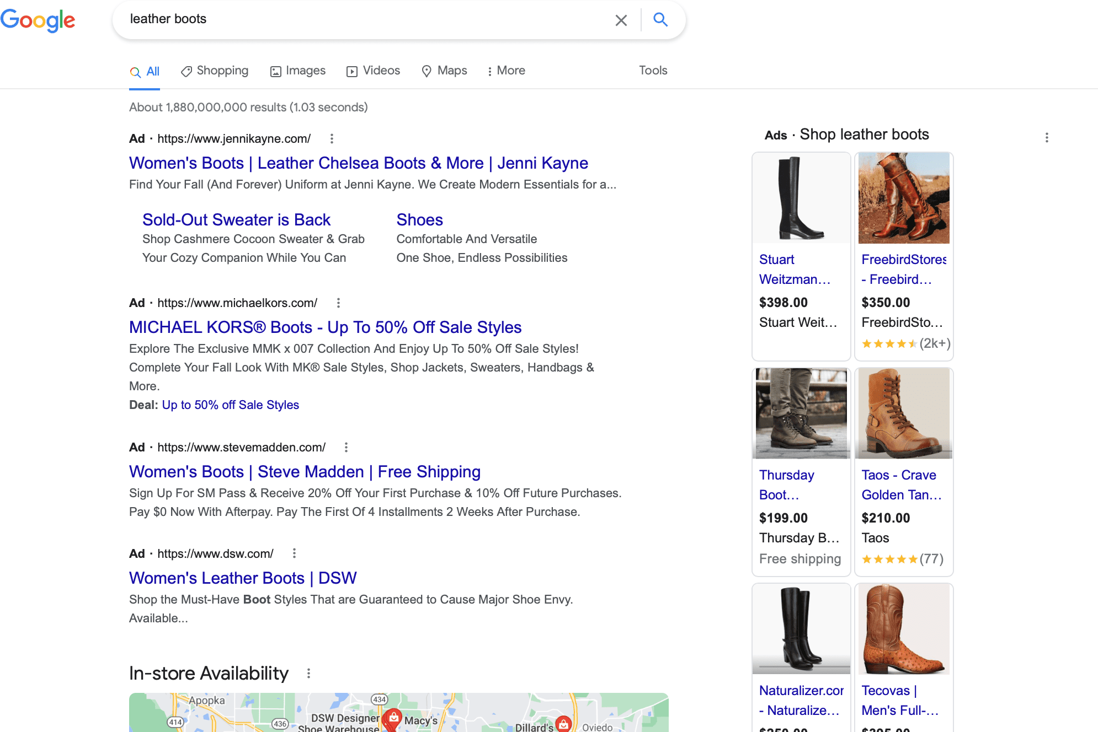Open the Sold-Out Sweater is Back sitelink
Image resolution: width=1098 pixels, height=732 pixels.
[236, 220]
